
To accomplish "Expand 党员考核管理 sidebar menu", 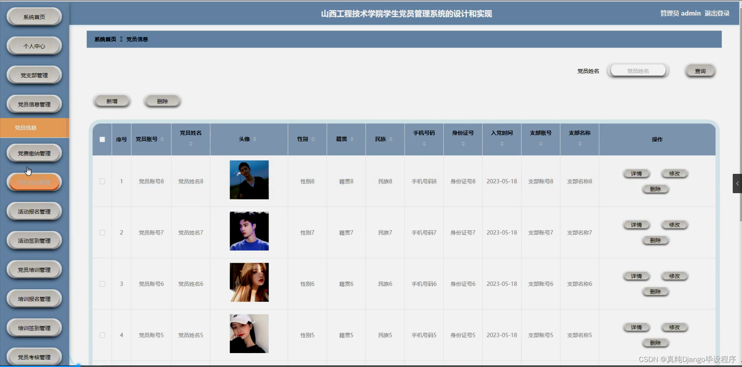I will click(x=34, y=357).
